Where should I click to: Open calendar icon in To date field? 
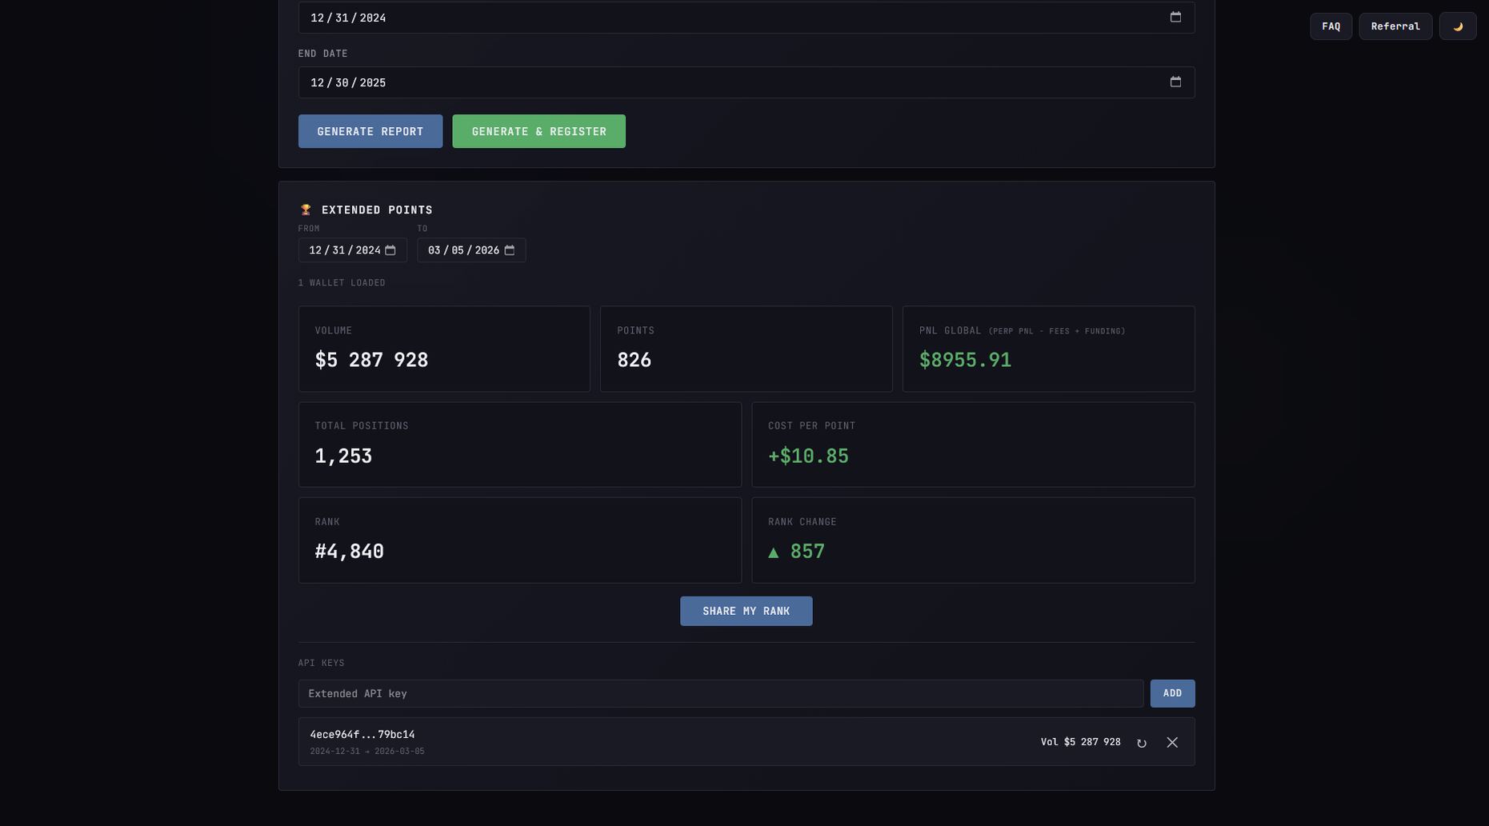pos(510,250)
